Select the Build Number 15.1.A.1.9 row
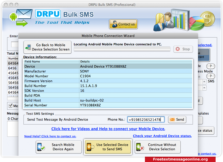The height and width of the screenshot is (162, 223). point(108,86)
